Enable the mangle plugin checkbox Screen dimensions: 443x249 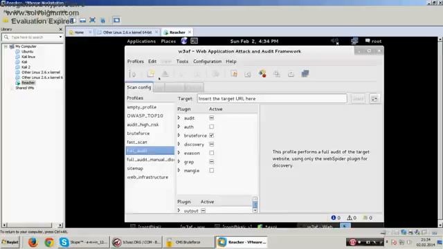coord(212,171)
